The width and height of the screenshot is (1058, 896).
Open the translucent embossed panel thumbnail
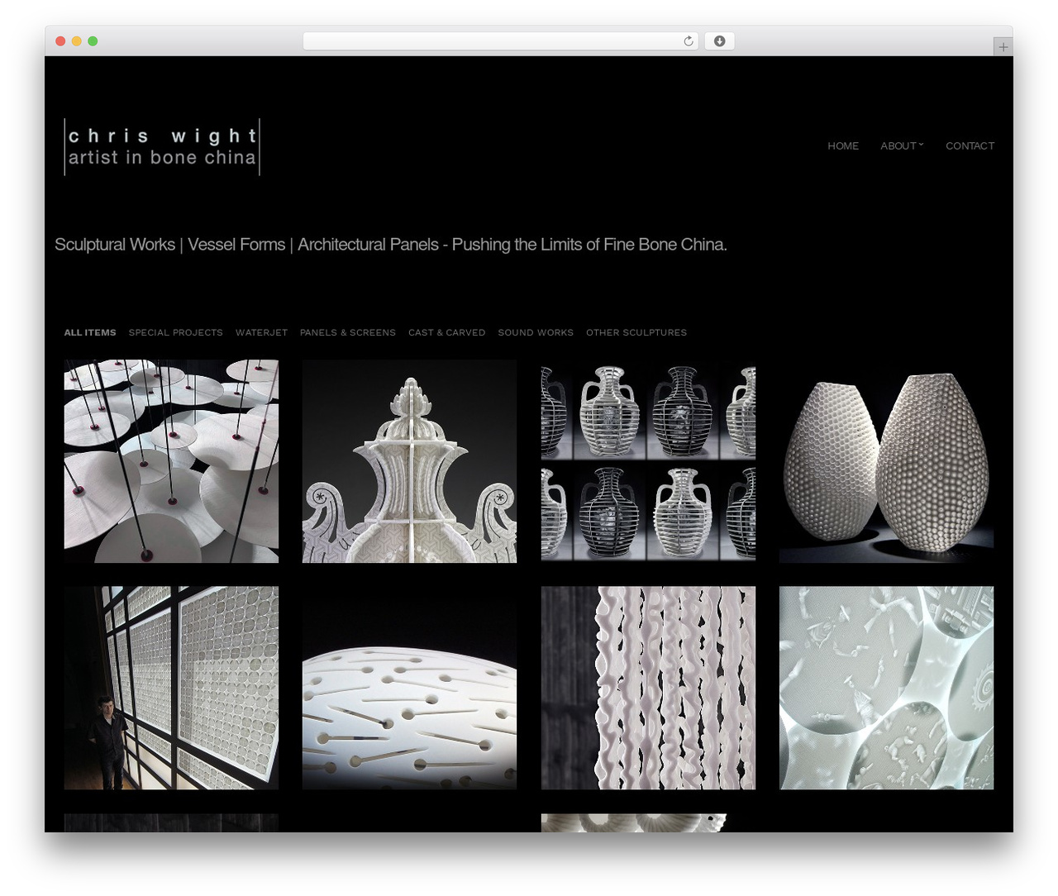pyautogui.click(x=886, y=688)
